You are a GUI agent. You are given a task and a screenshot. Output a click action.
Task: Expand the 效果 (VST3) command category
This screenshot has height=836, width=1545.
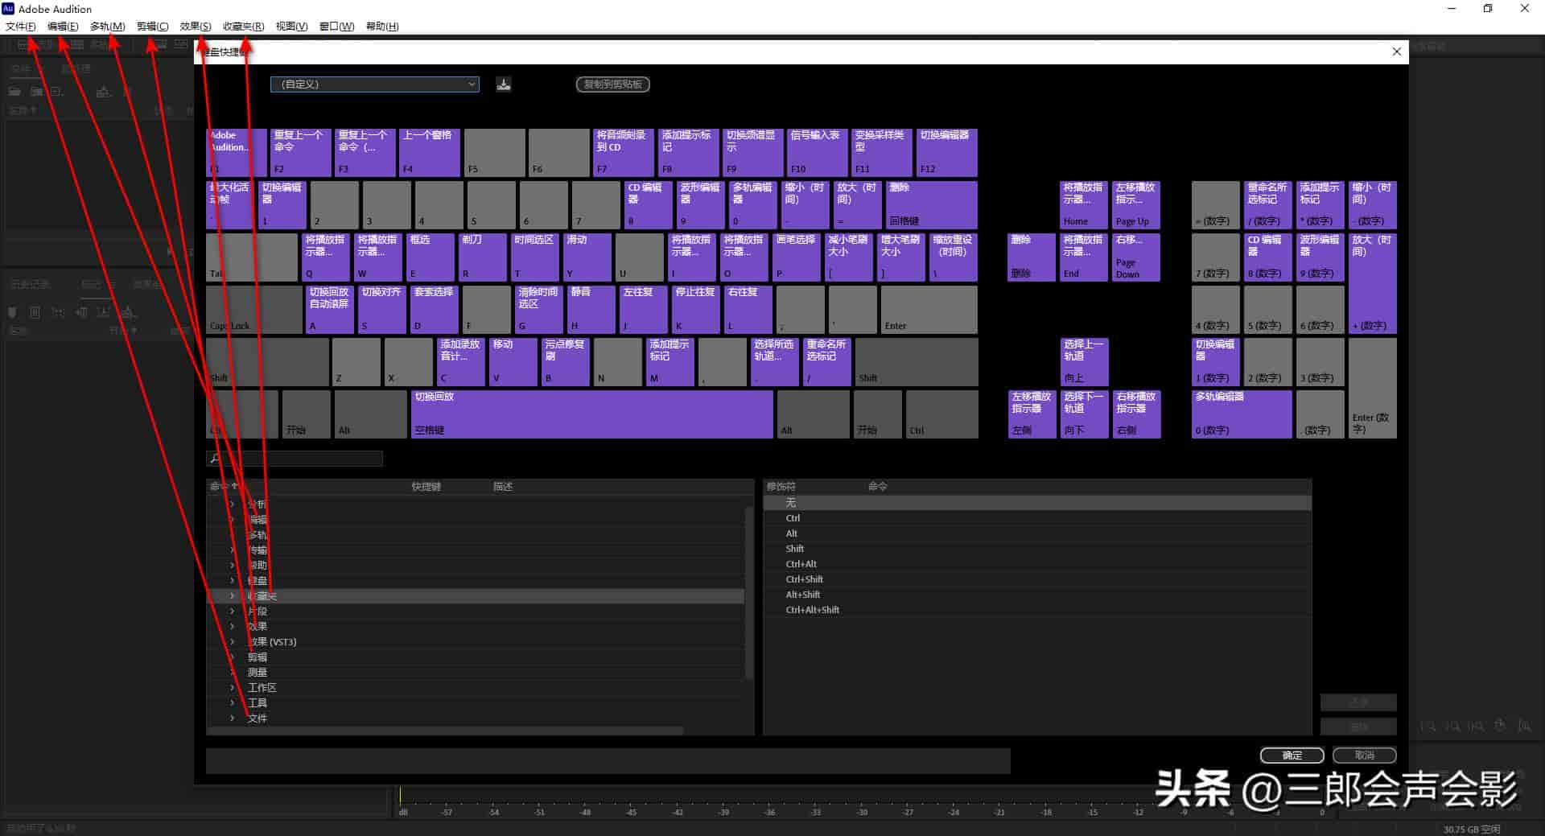233,642
